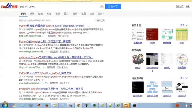Viewport: 192px width, 108px height.
Task: Switch to the 文库 tab
Action: tap(92, 14)
